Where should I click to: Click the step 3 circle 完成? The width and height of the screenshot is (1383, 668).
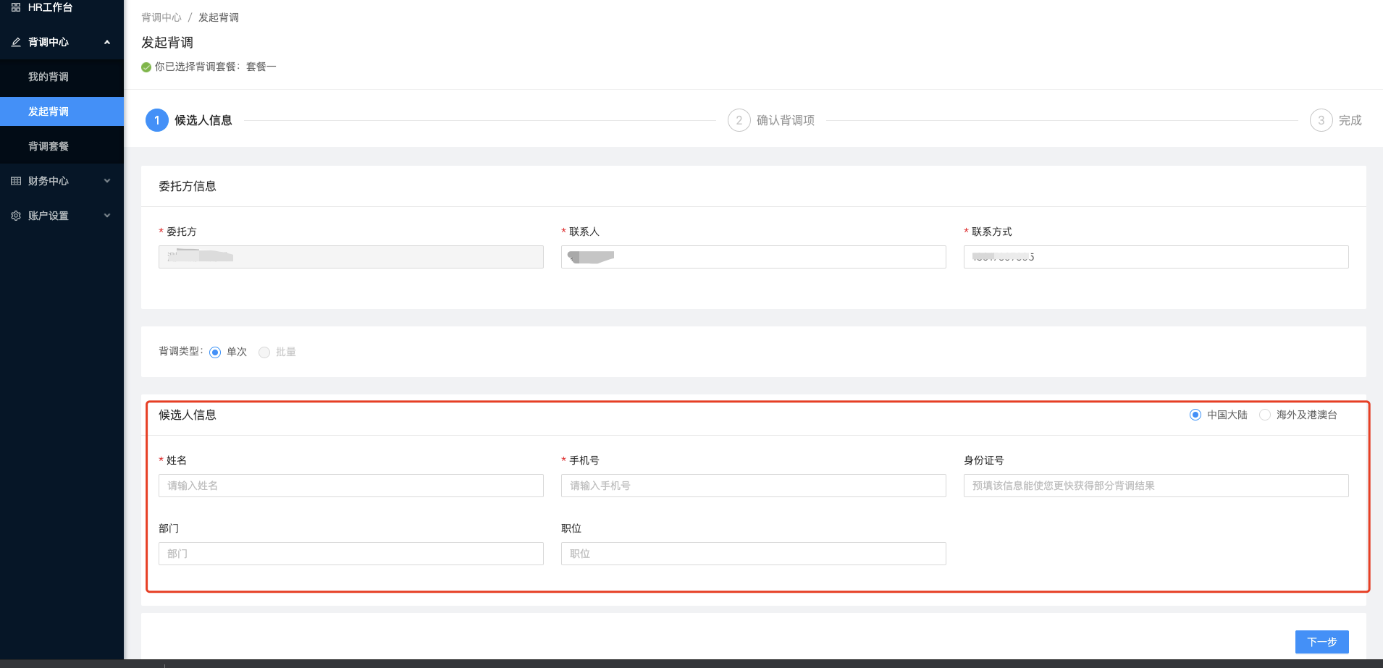tap(1321, 120)
